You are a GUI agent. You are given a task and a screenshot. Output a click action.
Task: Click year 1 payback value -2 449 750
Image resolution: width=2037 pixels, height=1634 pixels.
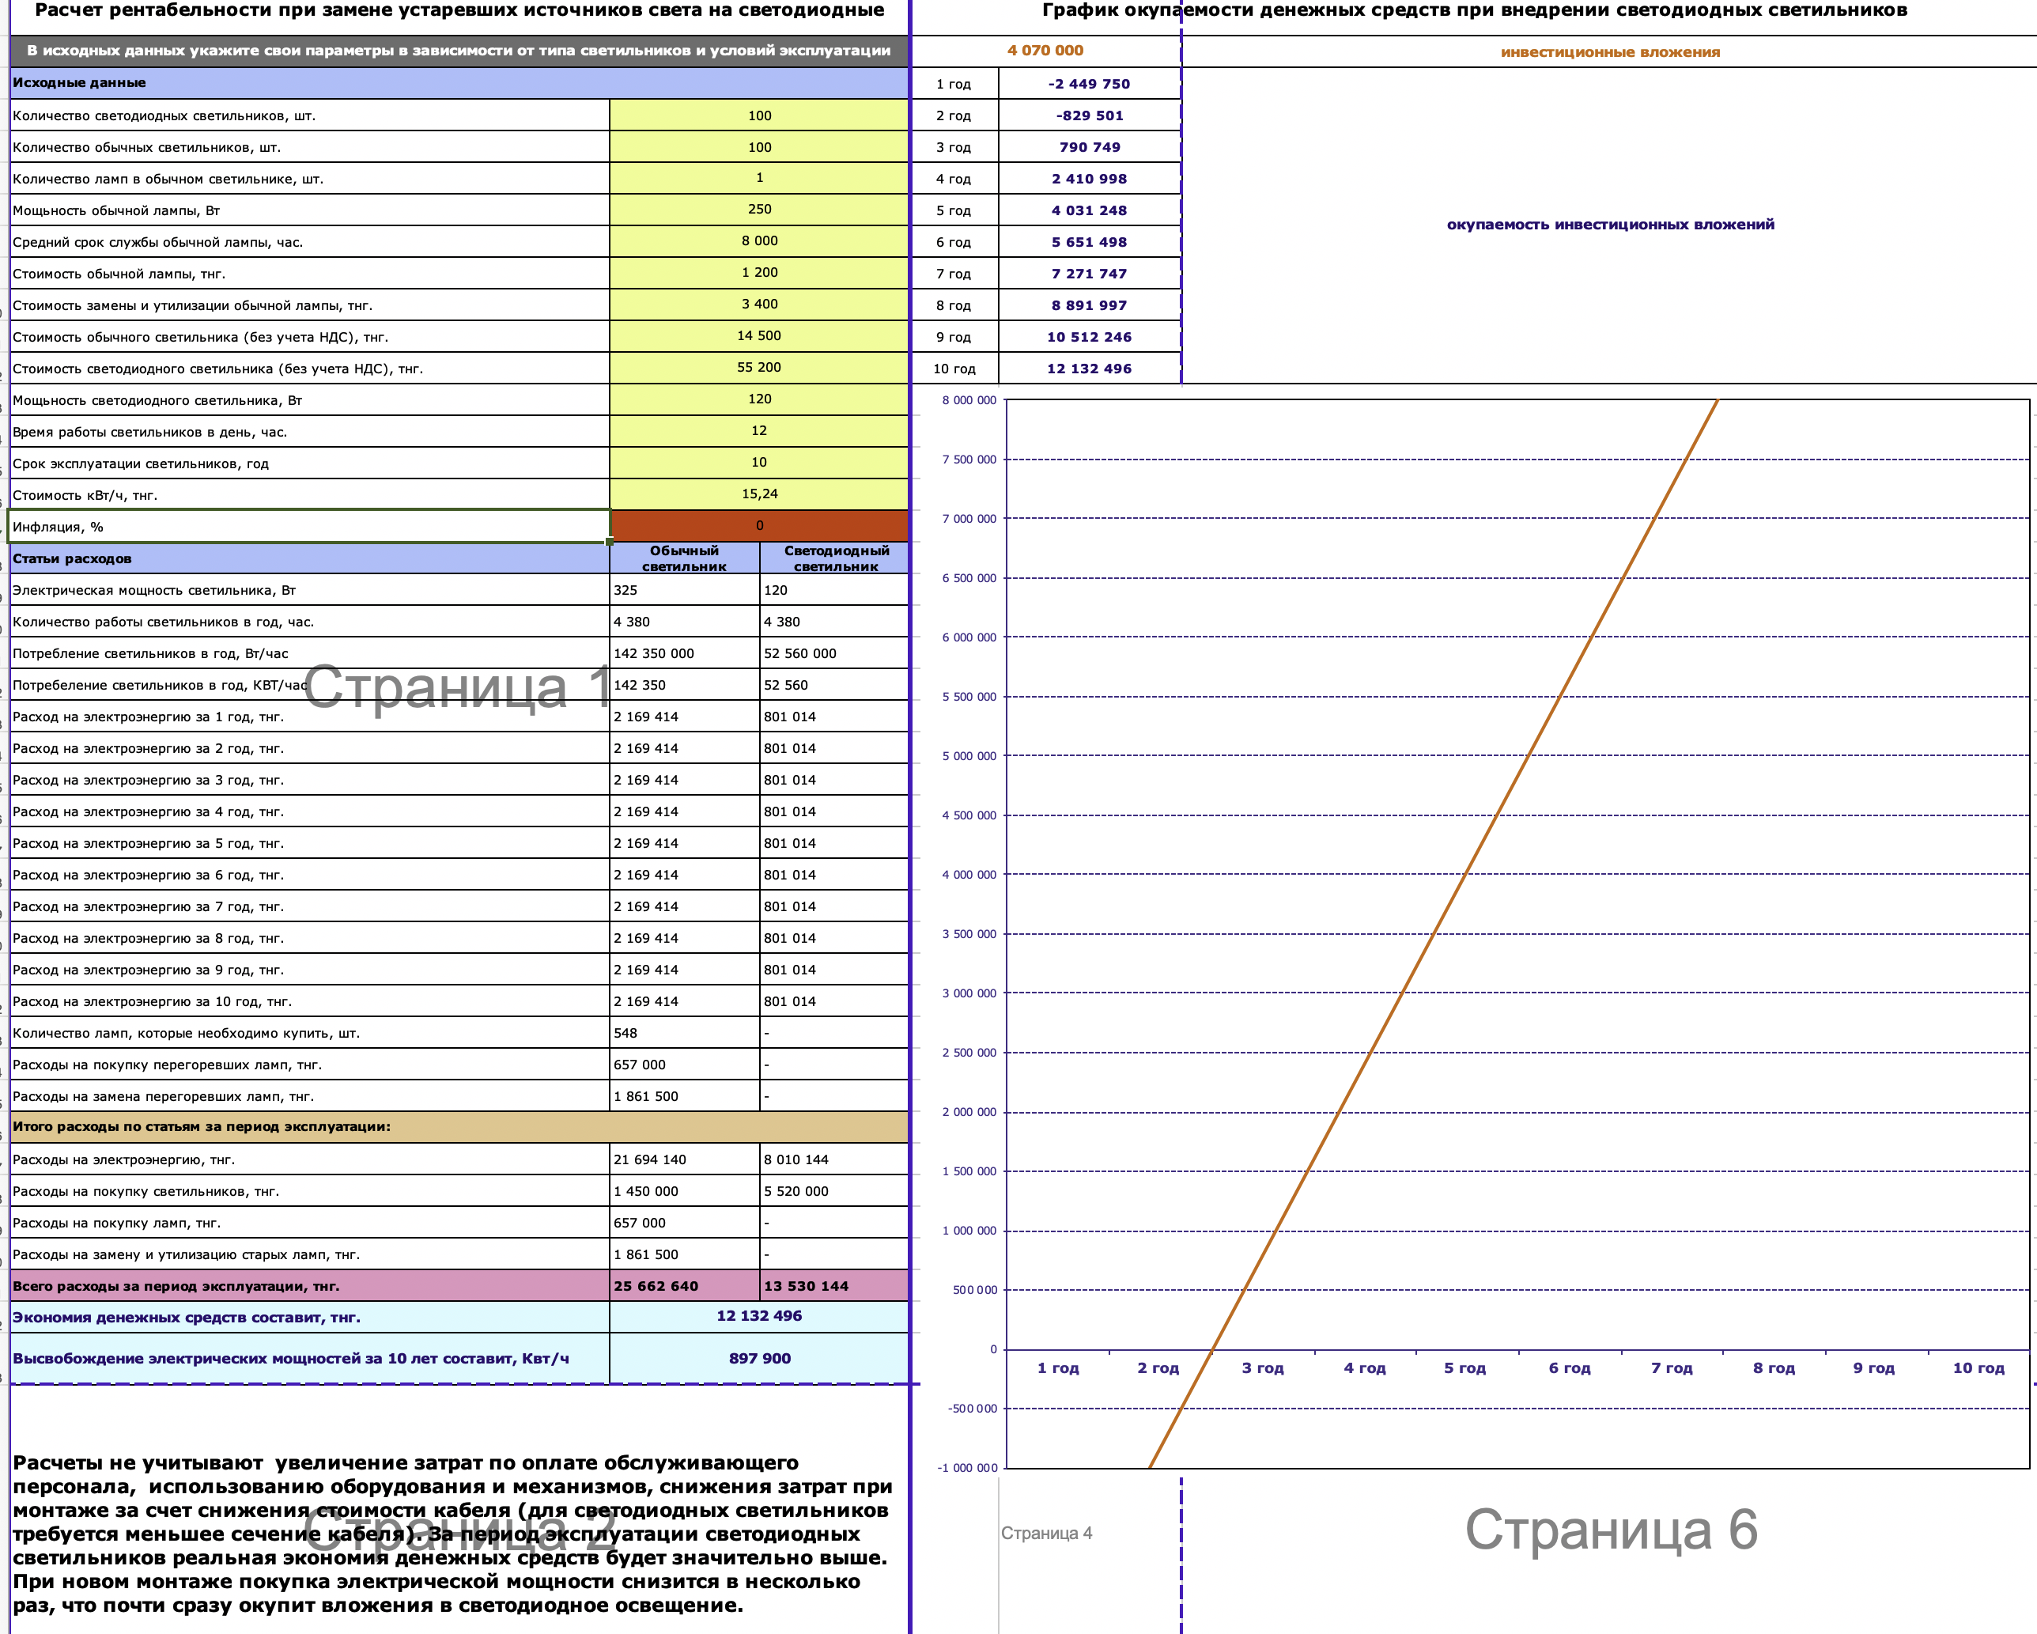tap(1090, 84)
